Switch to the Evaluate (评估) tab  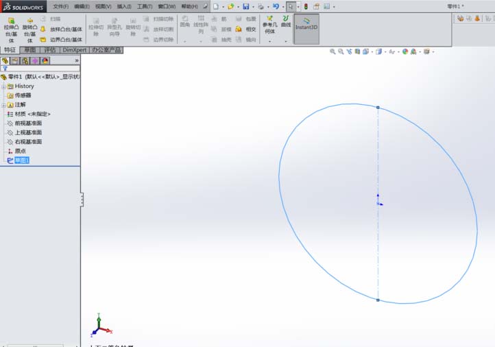[x=50, y=50]
